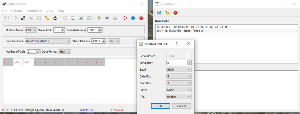The height and width of the screenshot is (114, 300).
Task: Save bus monitor data with floppy icon
Action: point(159,13)
